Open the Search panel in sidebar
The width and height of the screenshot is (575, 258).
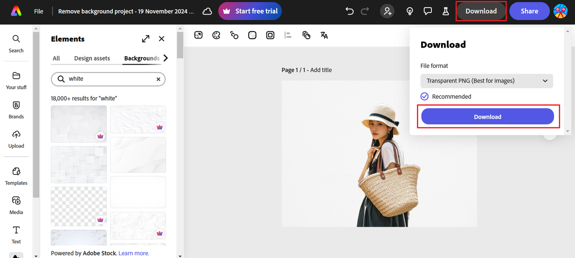click(x=16, y=44)
